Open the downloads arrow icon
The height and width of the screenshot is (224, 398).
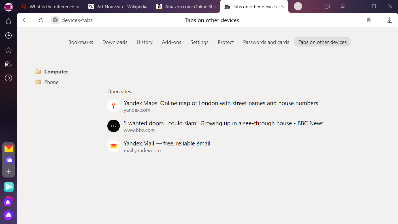click(390, 20)
